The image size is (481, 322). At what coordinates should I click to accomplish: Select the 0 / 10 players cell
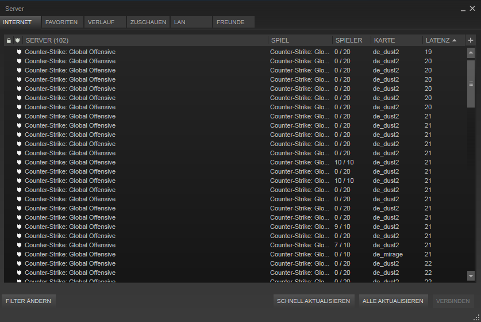[342, 254]
